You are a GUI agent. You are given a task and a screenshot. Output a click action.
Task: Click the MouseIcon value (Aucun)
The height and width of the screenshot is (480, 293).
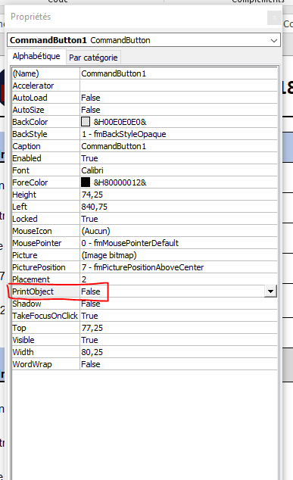95,231
